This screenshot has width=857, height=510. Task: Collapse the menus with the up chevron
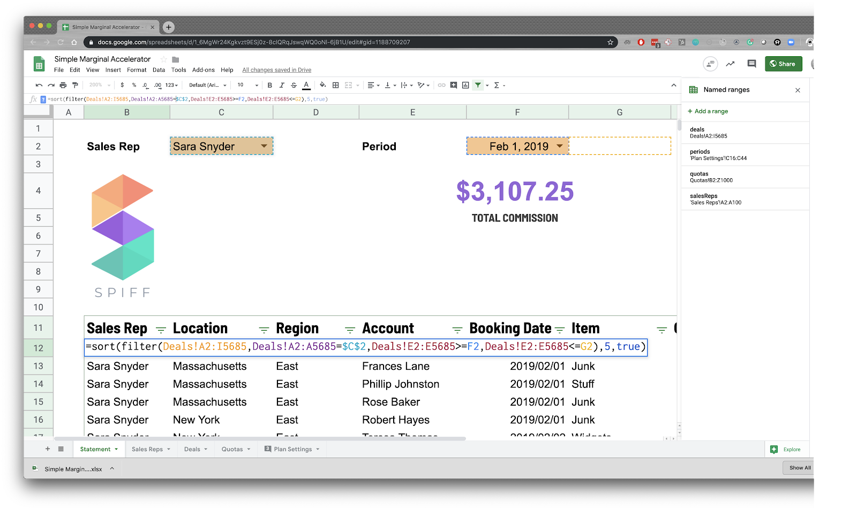(673, 85)
